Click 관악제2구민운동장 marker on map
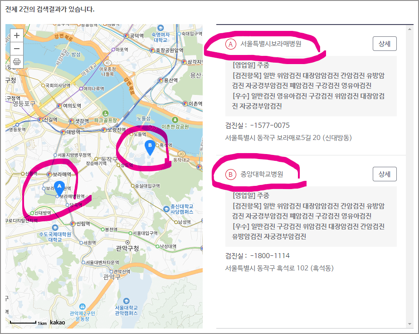 click(83, 306)
